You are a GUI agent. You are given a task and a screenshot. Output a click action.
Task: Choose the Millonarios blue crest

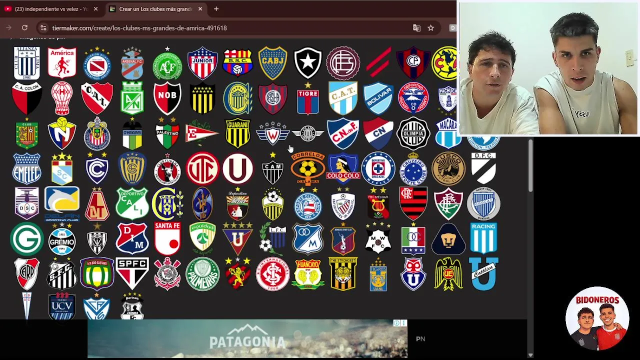click(x=308, y=239)
